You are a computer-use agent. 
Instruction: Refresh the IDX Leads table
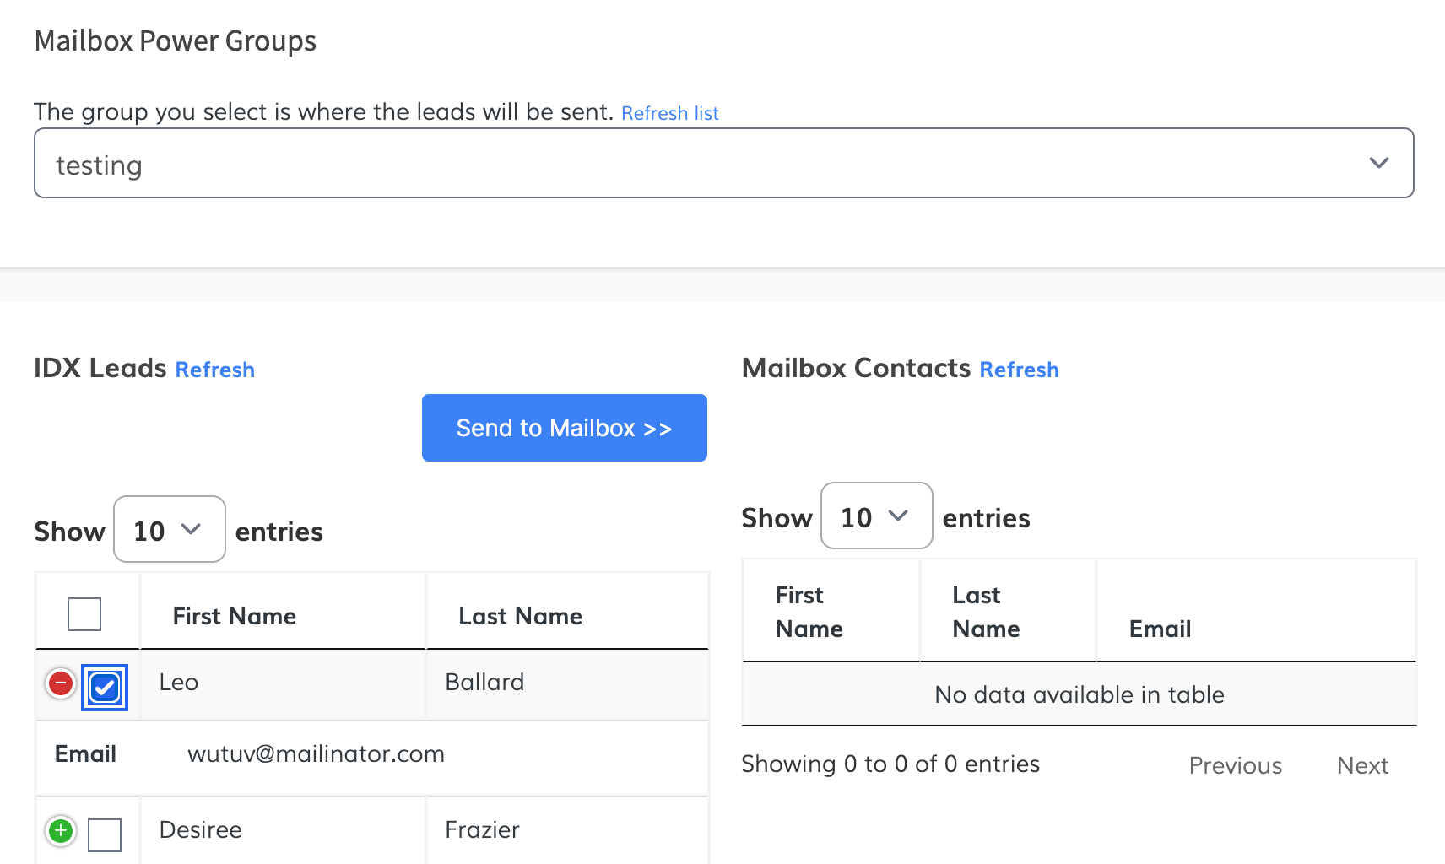(214, 370)
